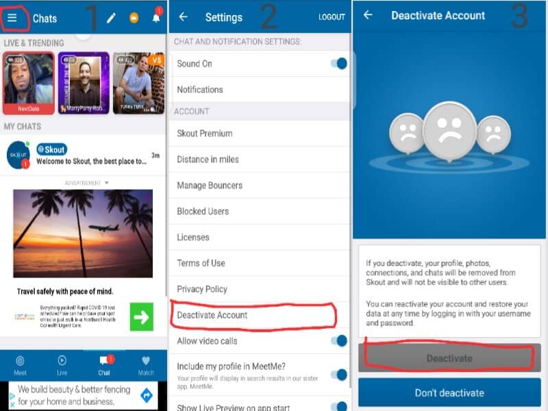
Task: Open the notifications bell icon
Action: pyautogui.click(x=156, y=18)
